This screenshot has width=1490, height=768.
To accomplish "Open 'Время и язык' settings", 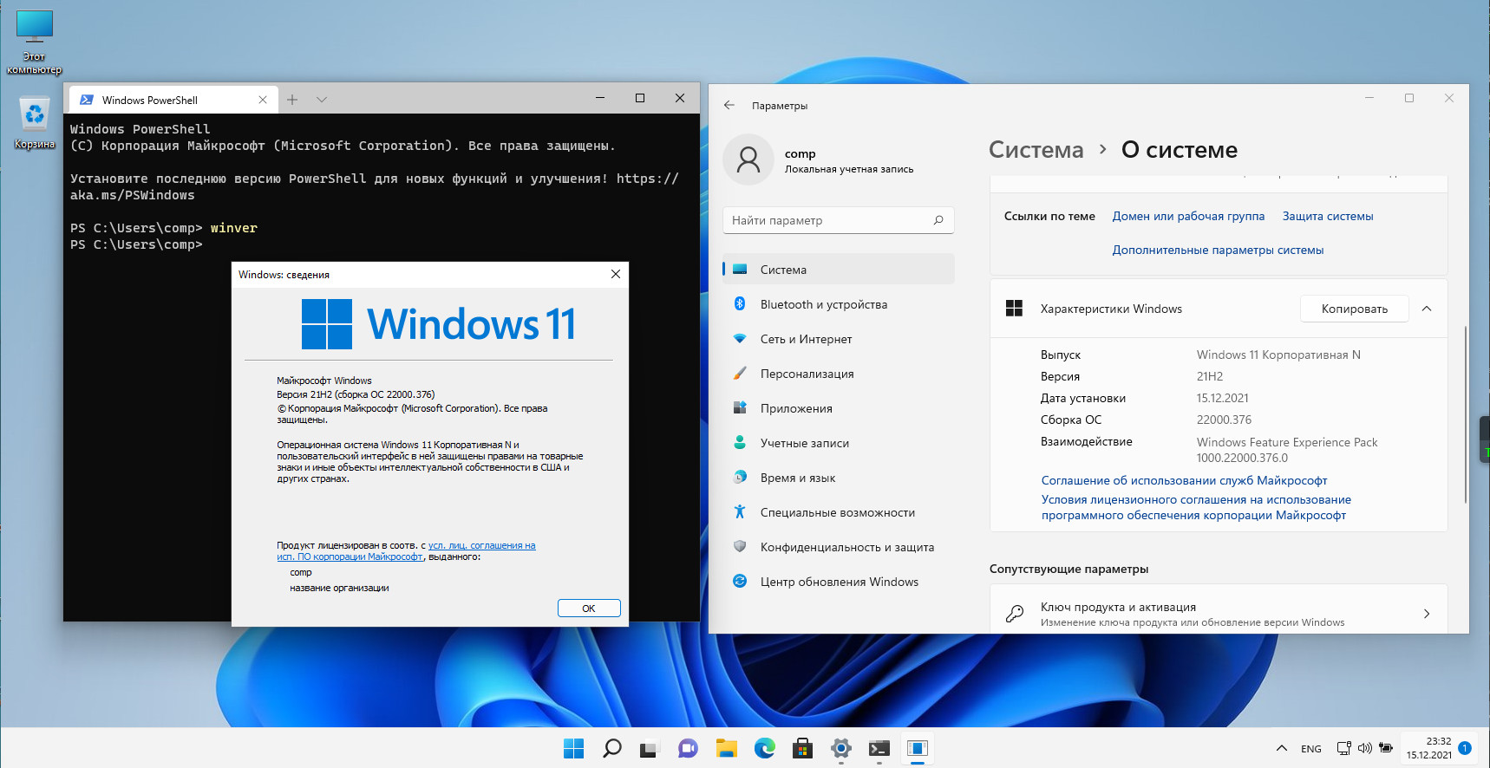I will click(838, 478).
